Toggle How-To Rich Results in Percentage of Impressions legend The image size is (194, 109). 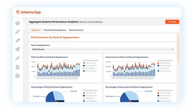(164, 96)
